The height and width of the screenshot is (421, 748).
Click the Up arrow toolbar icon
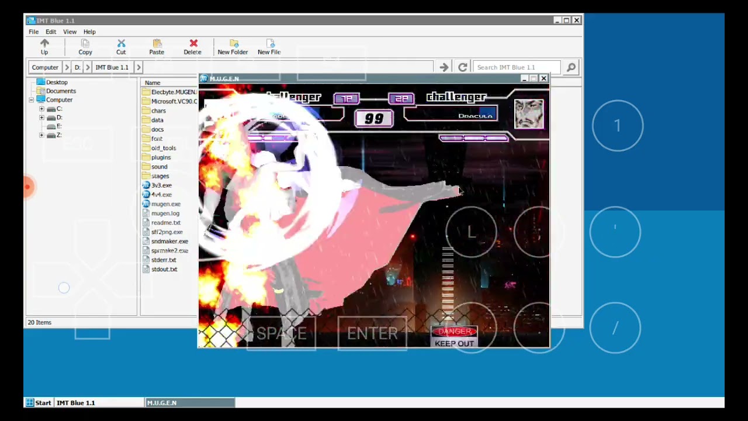pos(44,44)
